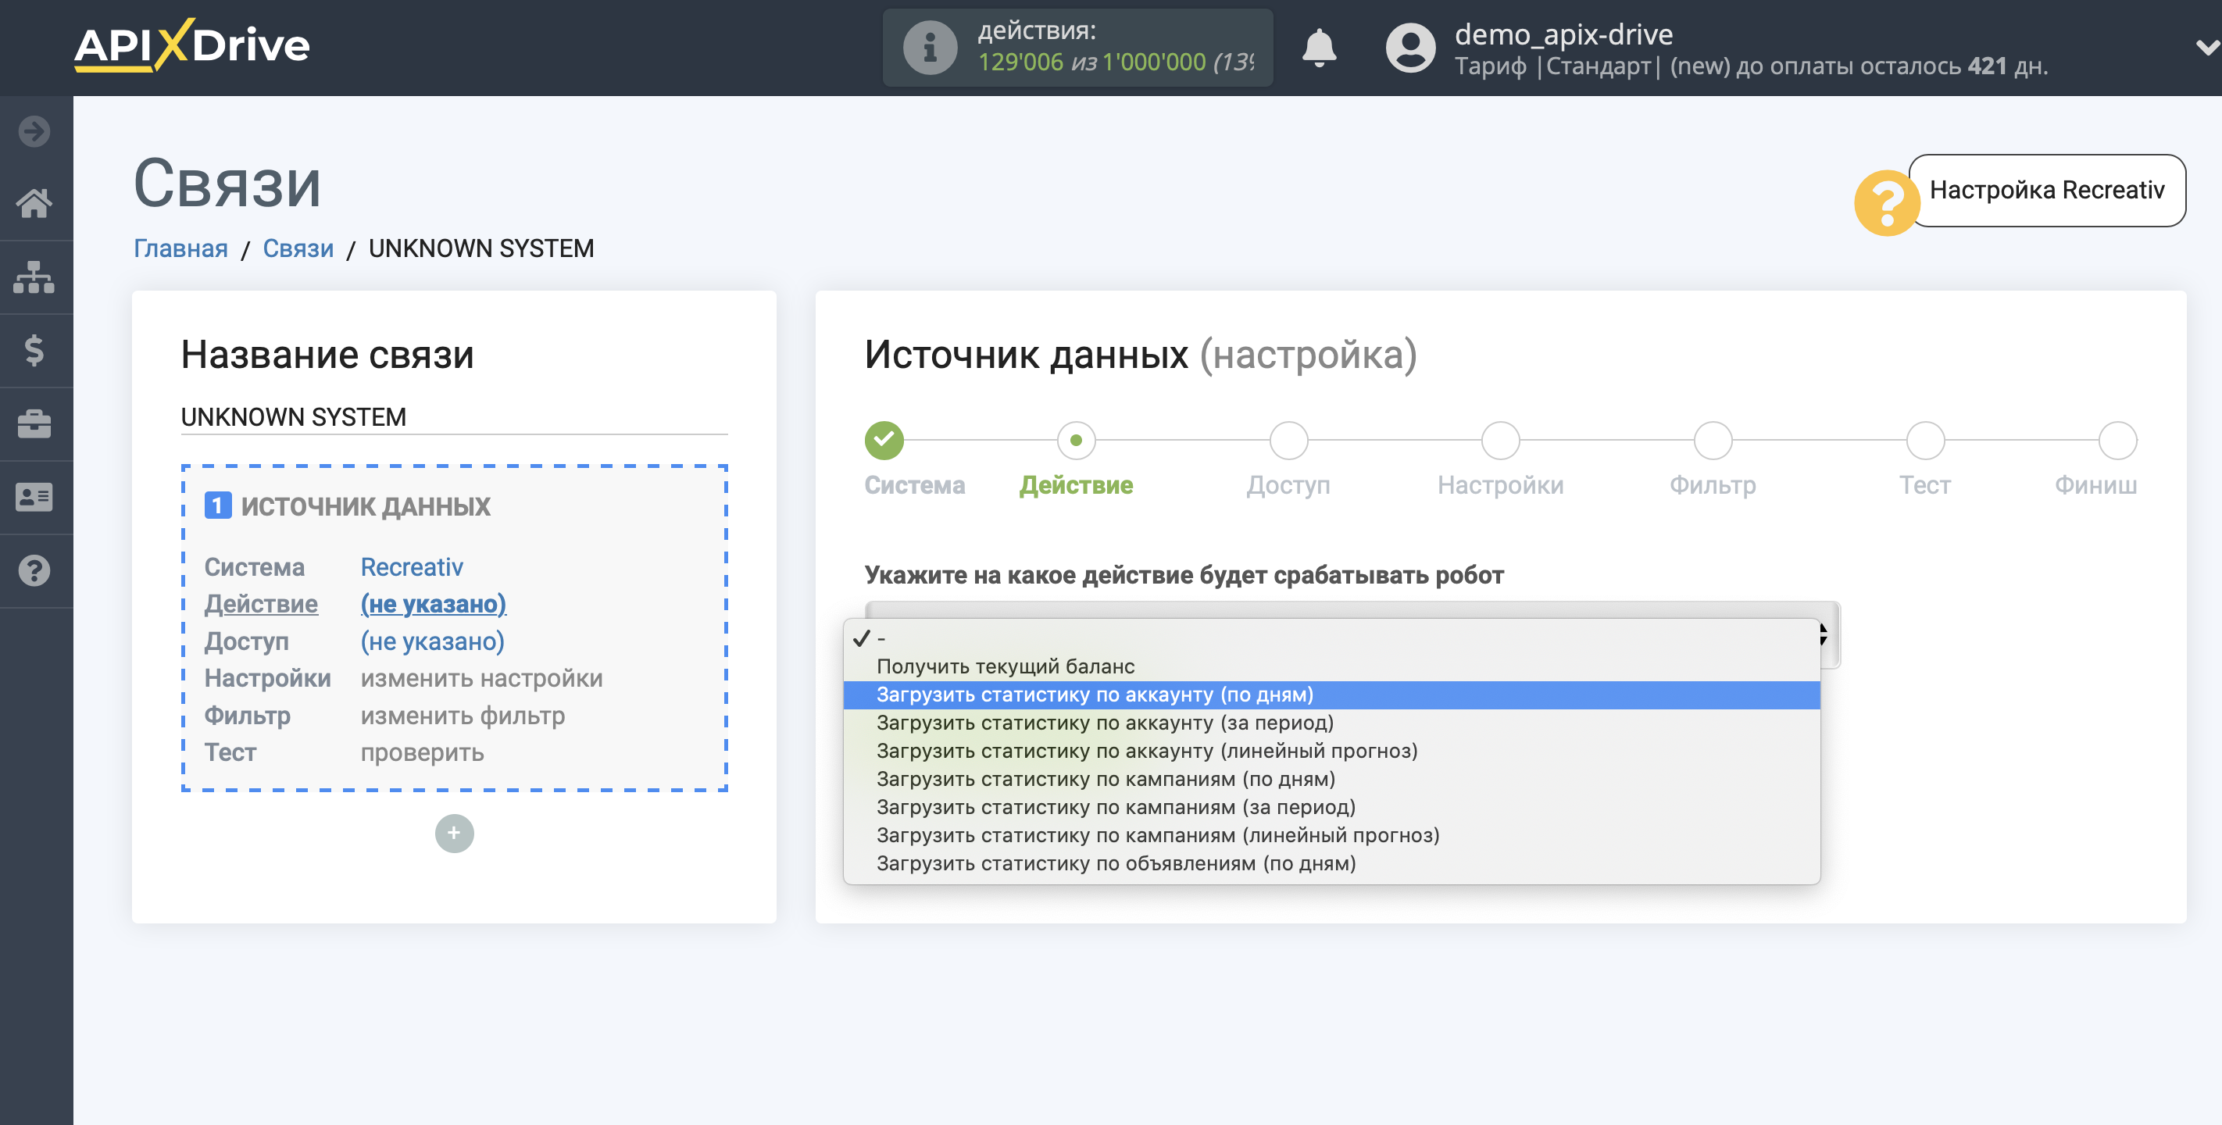Edit the connection name field 'UNKNOWN SYSTEM'
Viewport: 2222px width, 1125px height.
[x=454, y=416]
